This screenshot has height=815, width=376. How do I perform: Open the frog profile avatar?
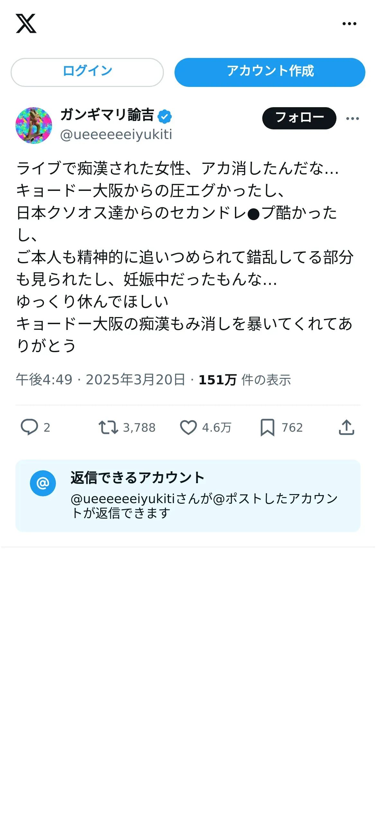[x=34, y=126]
